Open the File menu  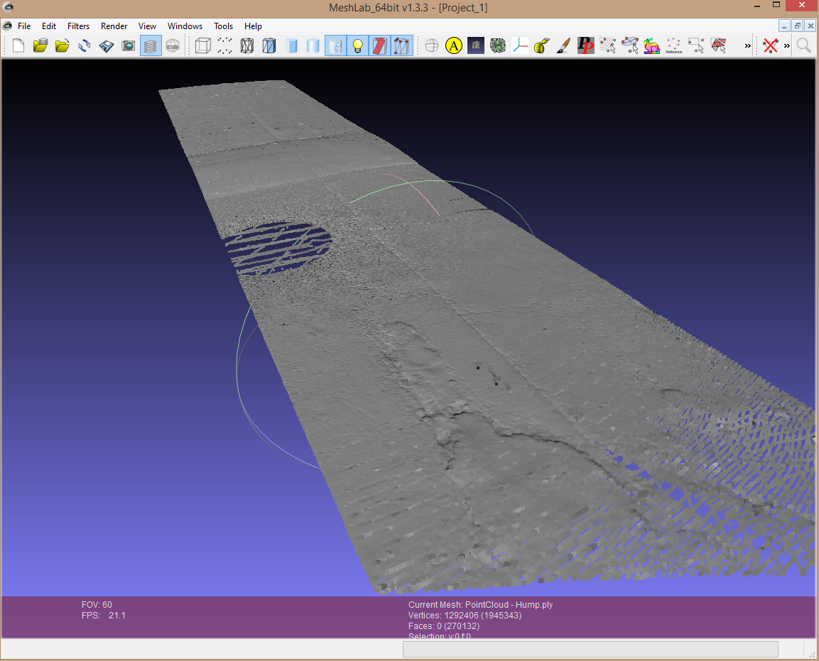[24, 26]
